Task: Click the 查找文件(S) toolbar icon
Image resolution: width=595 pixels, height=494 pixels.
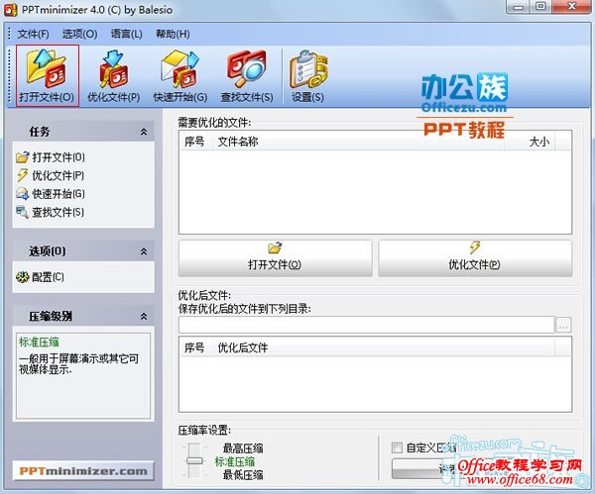Action: (x=247, y=75)
